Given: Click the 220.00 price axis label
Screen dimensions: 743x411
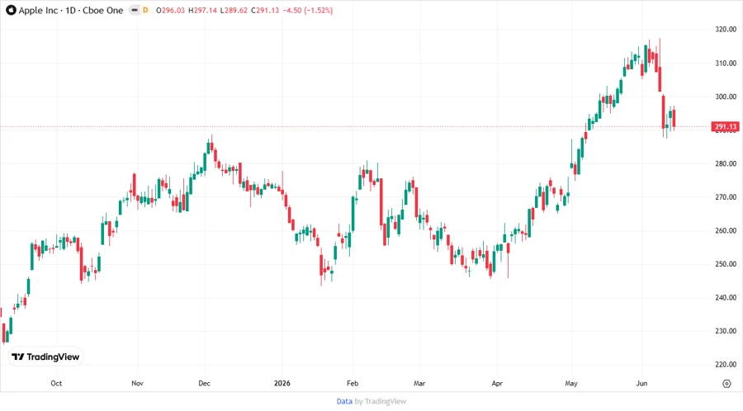Looking at the screenshot, I should tap(726, 365).
